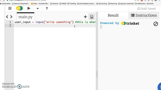Open the Tutoring bookmarks folder
Screen dimensions: 161x90
[x=71, y=3]
